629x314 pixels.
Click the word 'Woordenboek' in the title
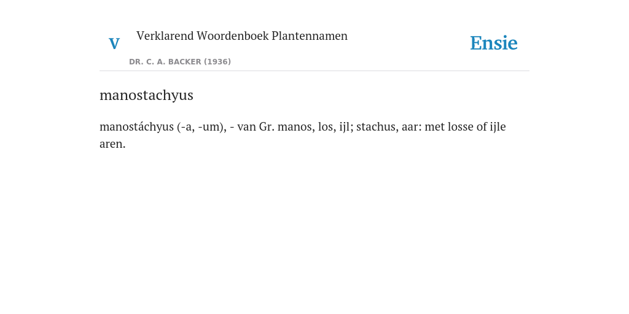(x=232, y=36)
